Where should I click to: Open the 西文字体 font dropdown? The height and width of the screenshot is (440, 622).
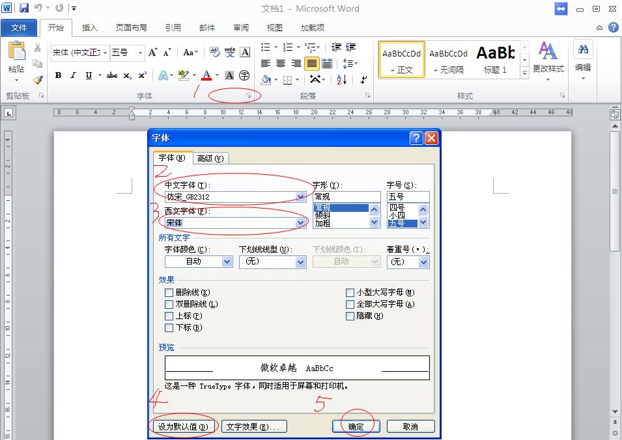coord(300,223)
